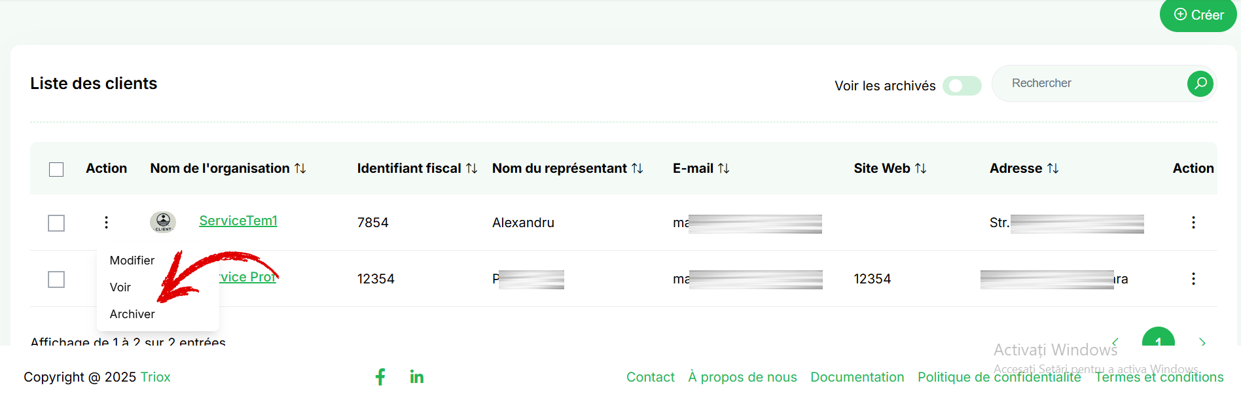This screenshot has width=1241, height=396.
Task: Tick the checkbox for second client row
Action: pyautogui.click(x=56, y=279)
